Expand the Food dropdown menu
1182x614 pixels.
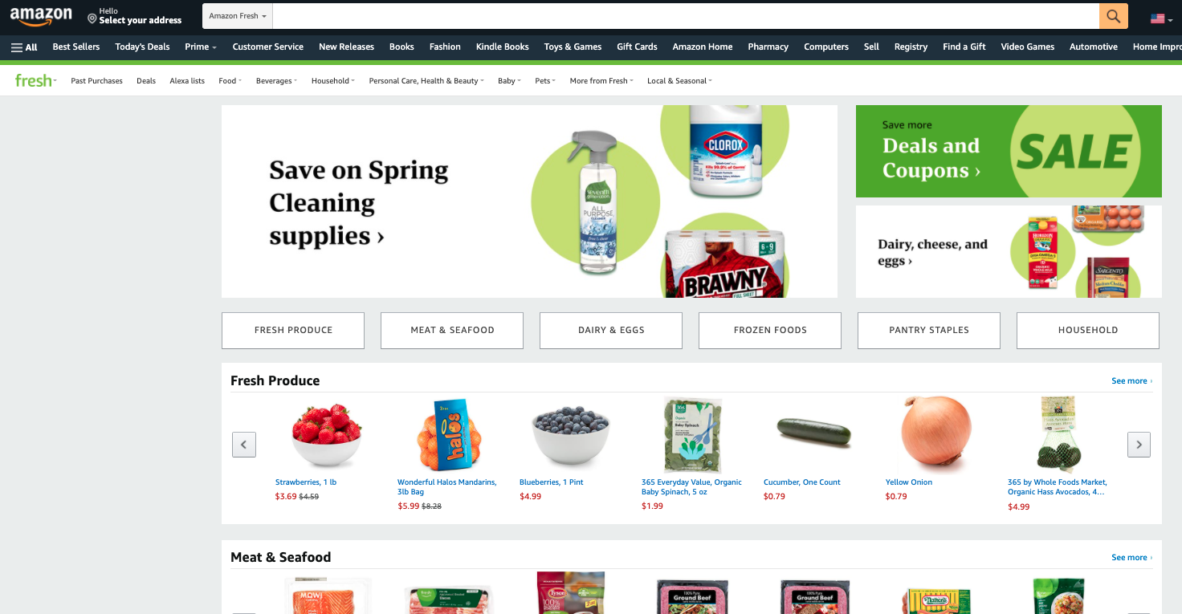230,81
